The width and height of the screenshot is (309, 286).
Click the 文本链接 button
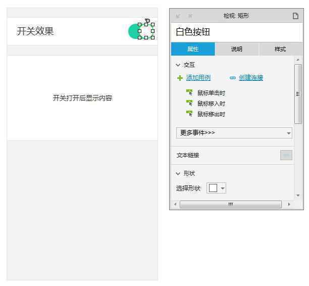pos(286,155)
